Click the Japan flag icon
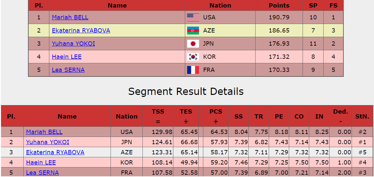The width and height of the screenshot is (374, 177). (193, 44)
